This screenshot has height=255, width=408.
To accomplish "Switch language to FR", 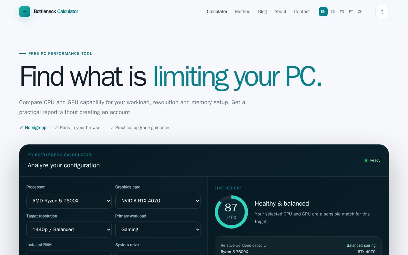I will coord(342,11).
